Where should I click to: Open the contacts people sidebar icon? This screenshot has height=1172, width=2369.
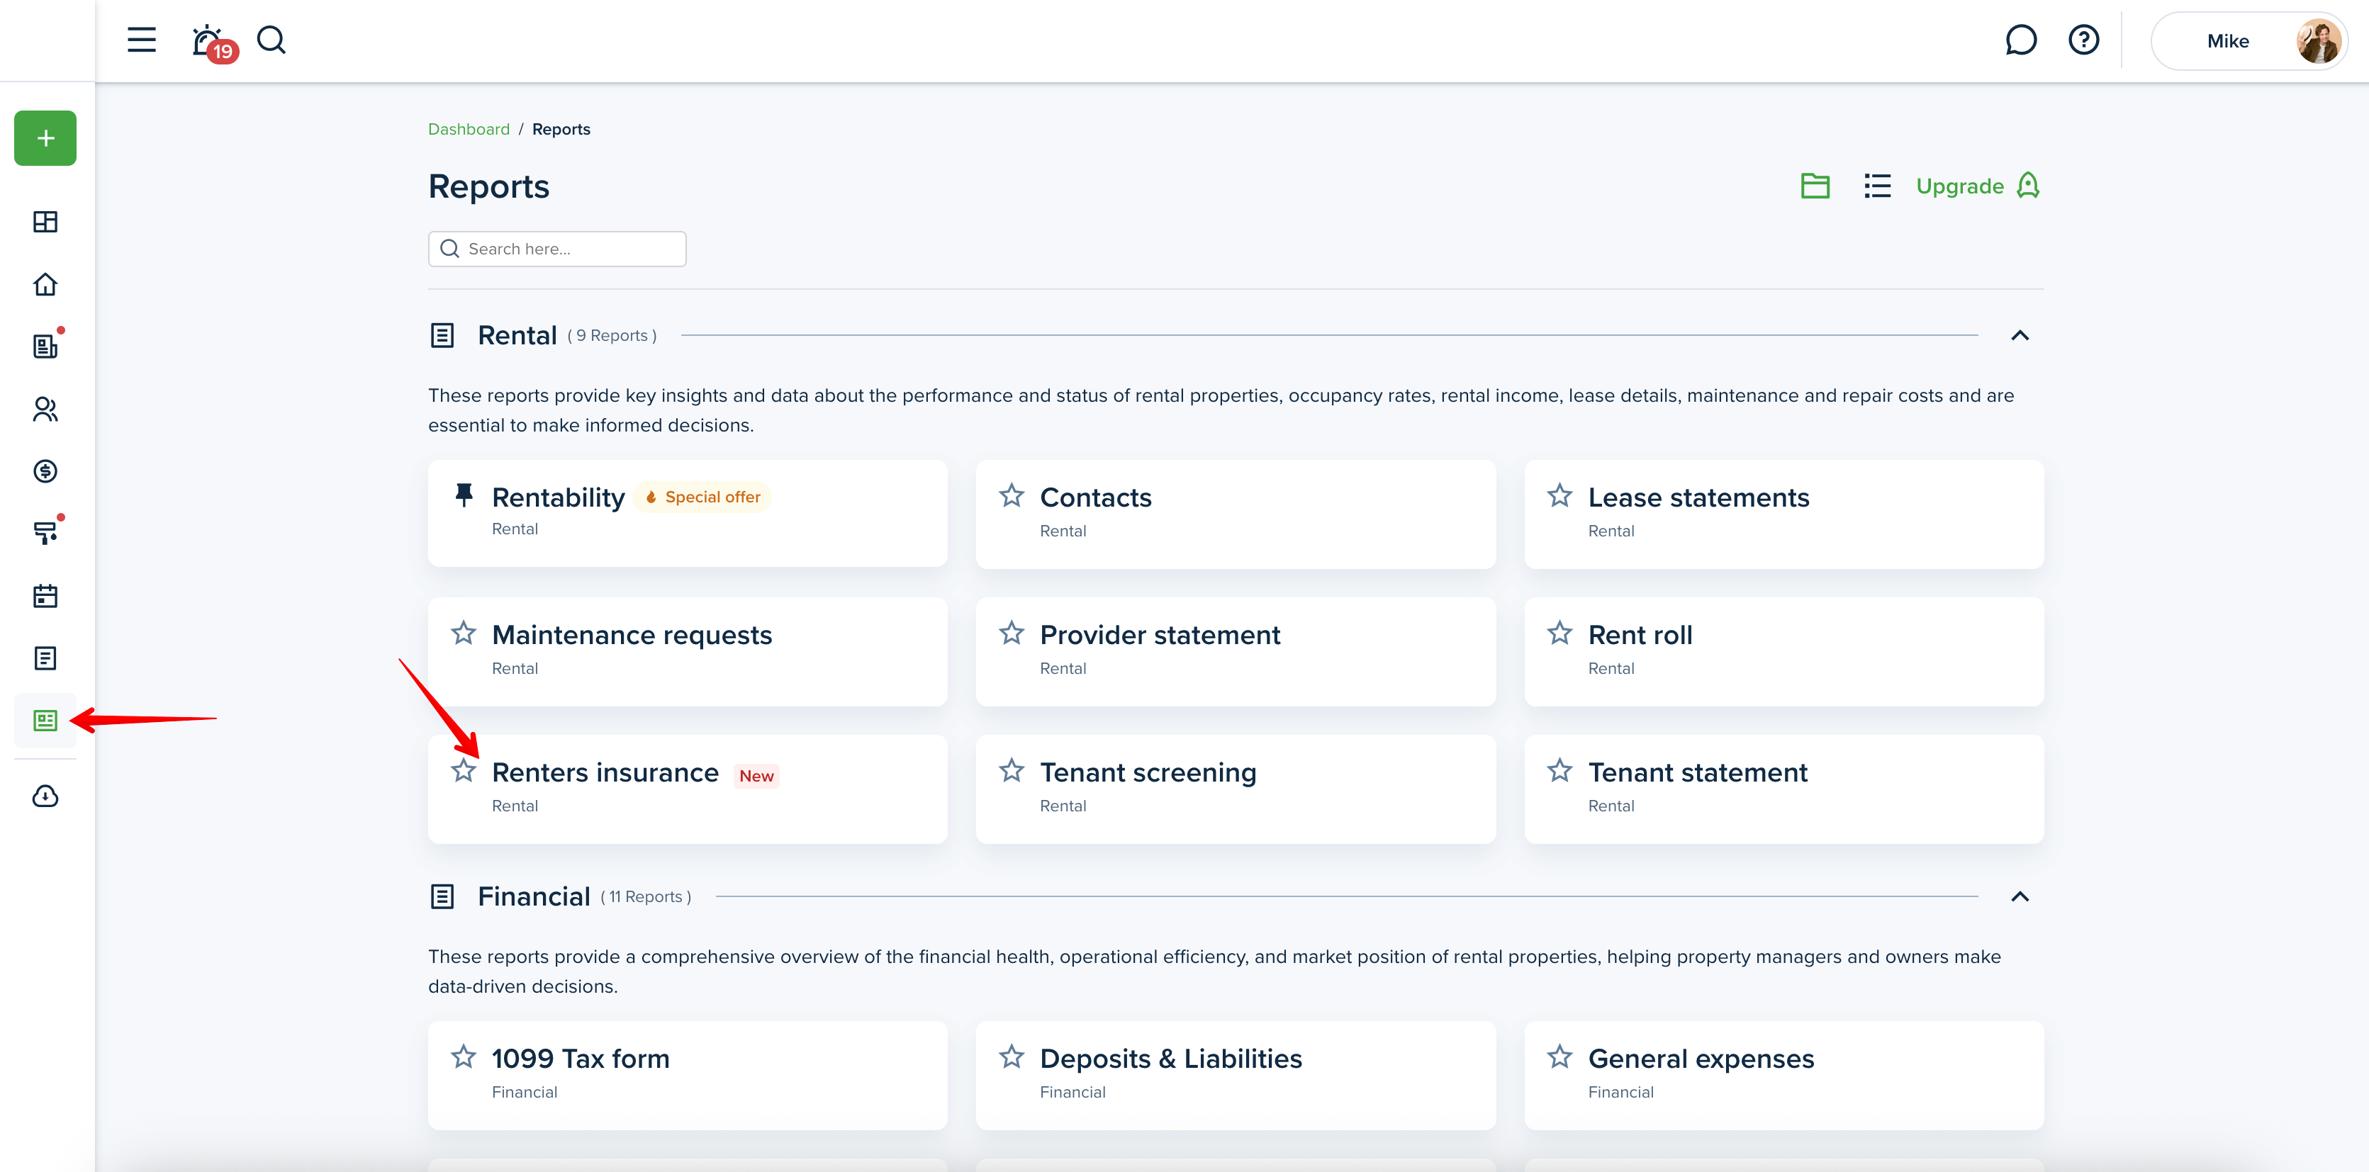click(x=45, y=409)
